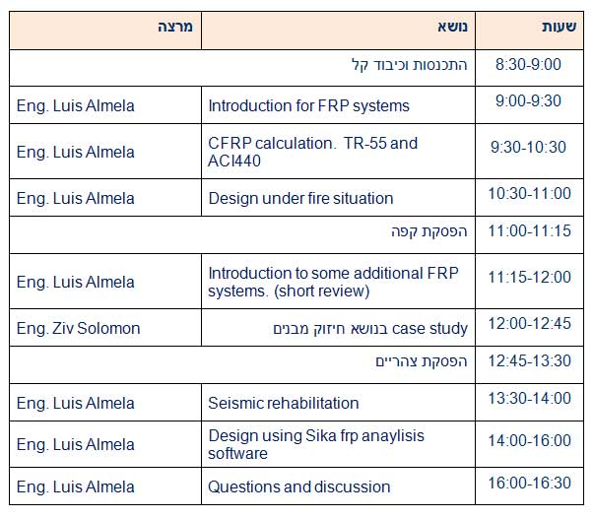Image resolution: width=593 pixels, height=518 pixels.
Task: Select the Design under fire situation topic
Action: coord(300,198)
